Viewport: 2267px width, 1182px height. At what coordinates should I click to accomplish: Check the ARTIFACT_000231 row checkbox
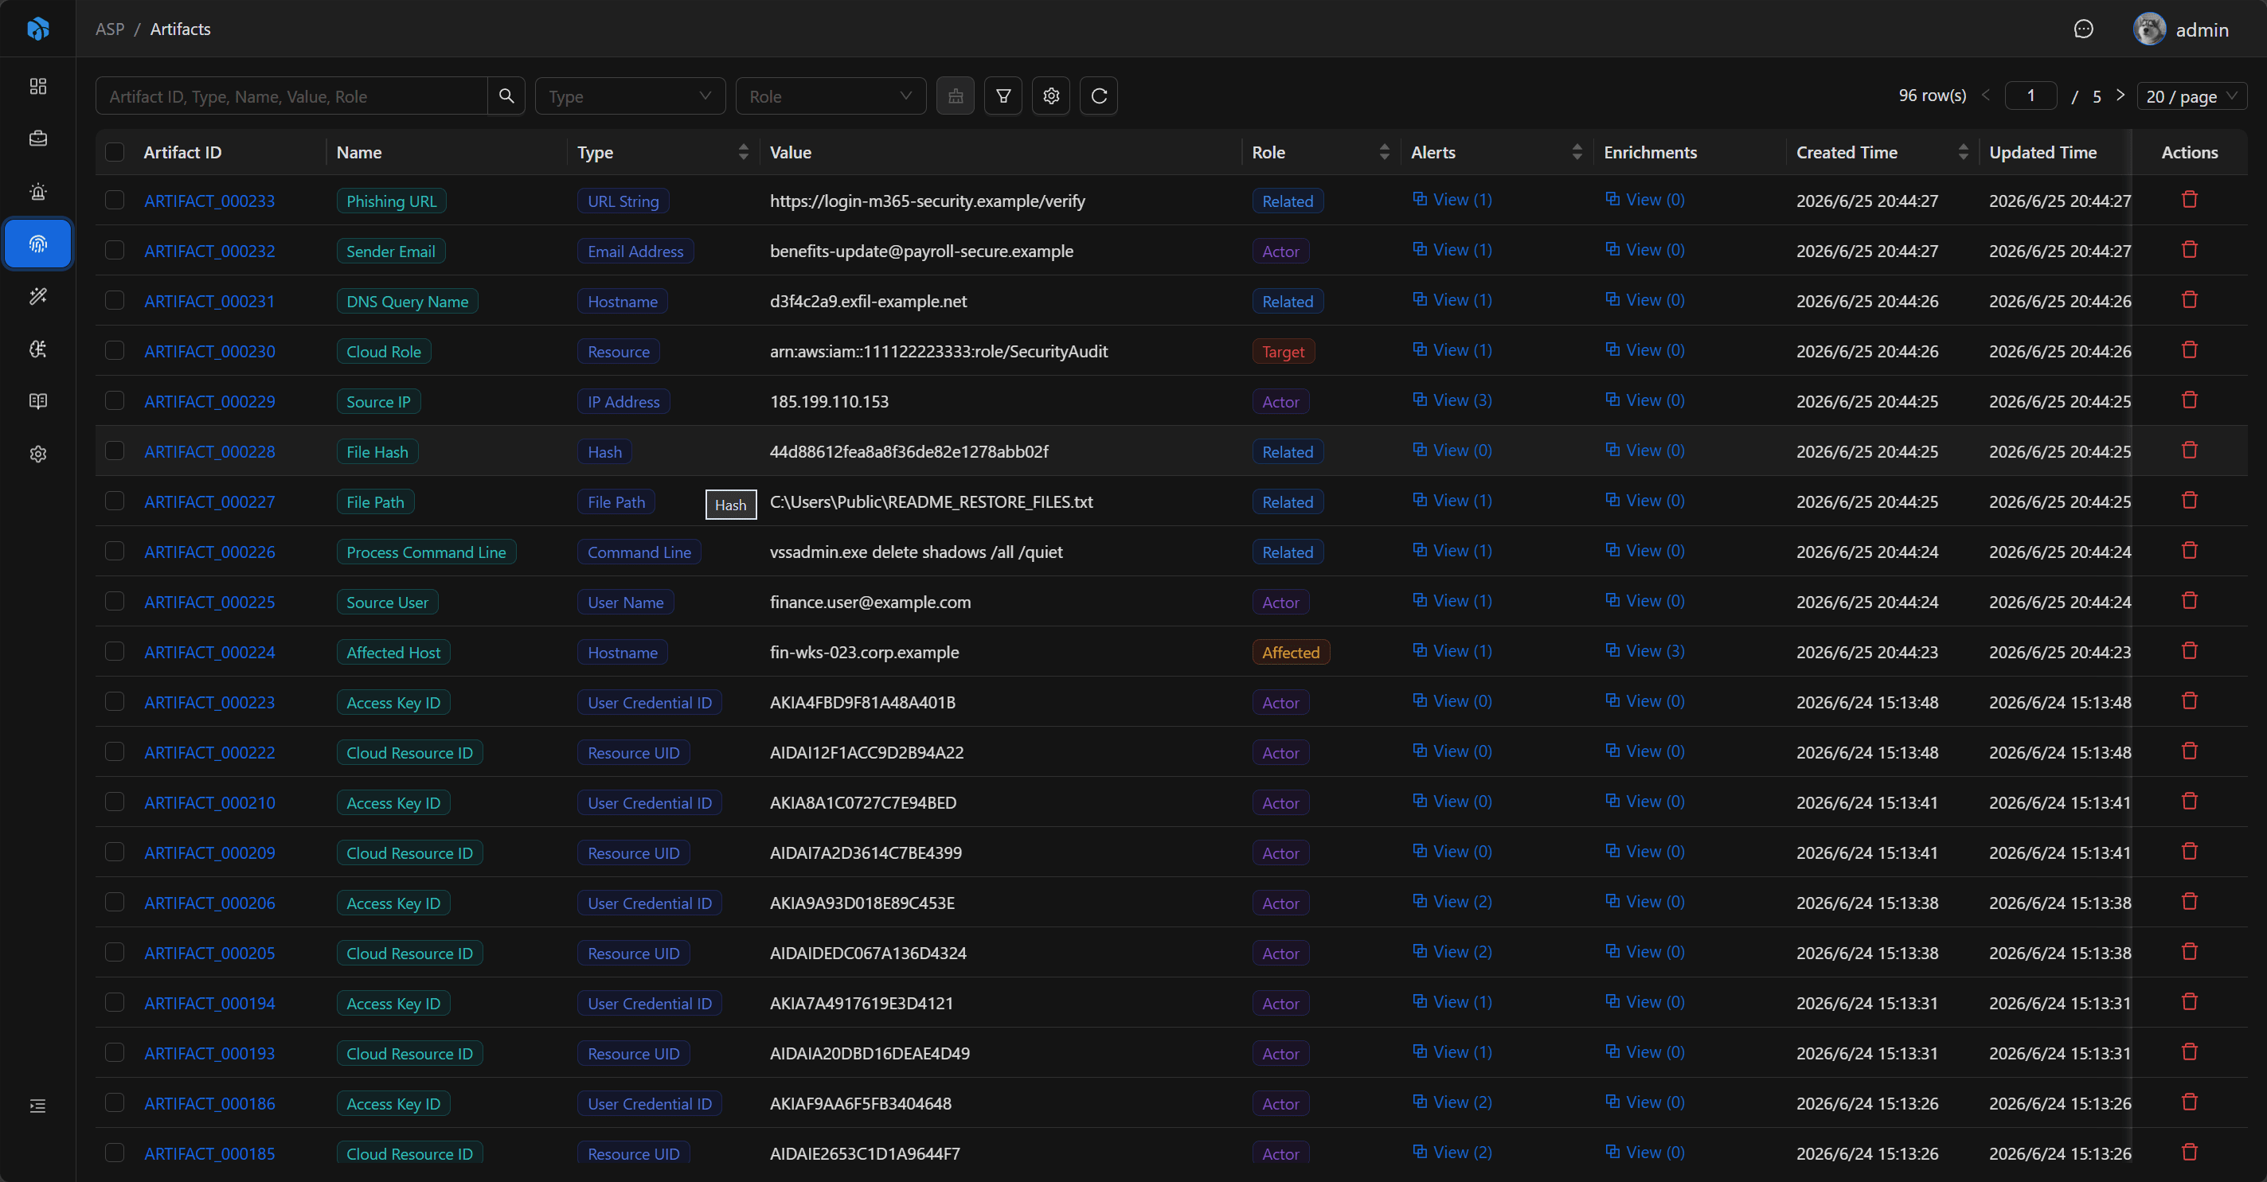115,300
